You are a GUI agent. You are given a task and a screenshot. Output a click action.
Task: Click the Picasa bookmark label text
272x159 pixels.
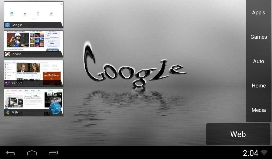pos(16,54)
